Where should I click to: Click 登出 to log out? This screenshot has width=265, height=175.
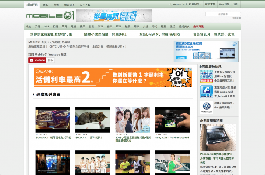click(236, 4)
